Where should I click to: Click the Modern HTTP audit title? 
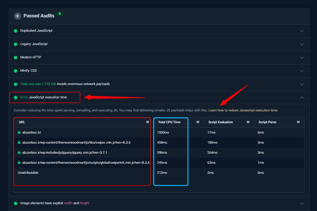point(31,57)
